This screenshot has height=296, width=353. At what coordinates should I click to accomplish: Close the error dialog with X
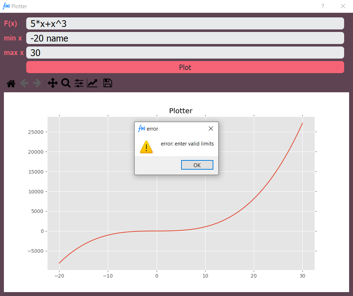coord(211,128)
